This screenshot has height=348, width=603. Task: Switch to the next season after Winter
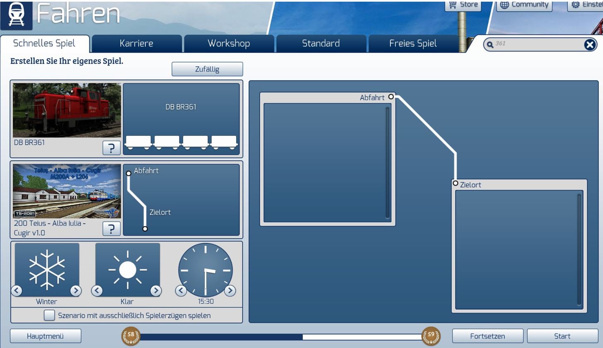pos(75,290)
